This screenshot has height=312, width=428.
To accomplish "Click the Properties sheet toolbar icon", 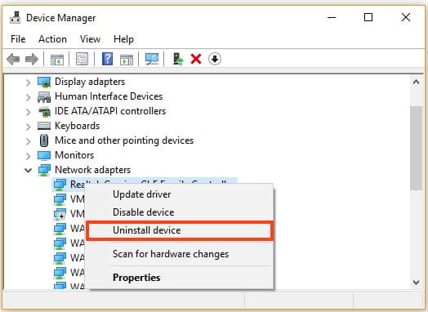I will (82, 59).
